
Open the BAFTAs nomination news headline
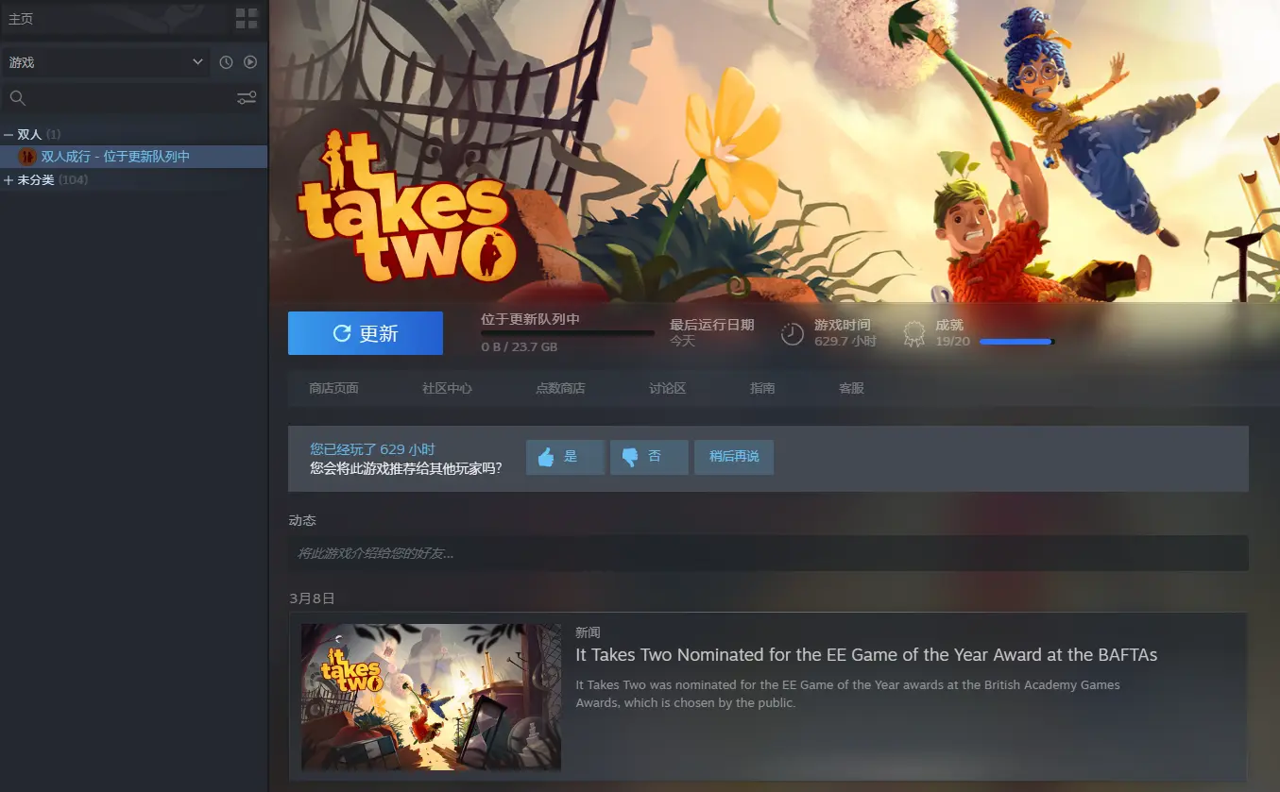pos(866,655)
